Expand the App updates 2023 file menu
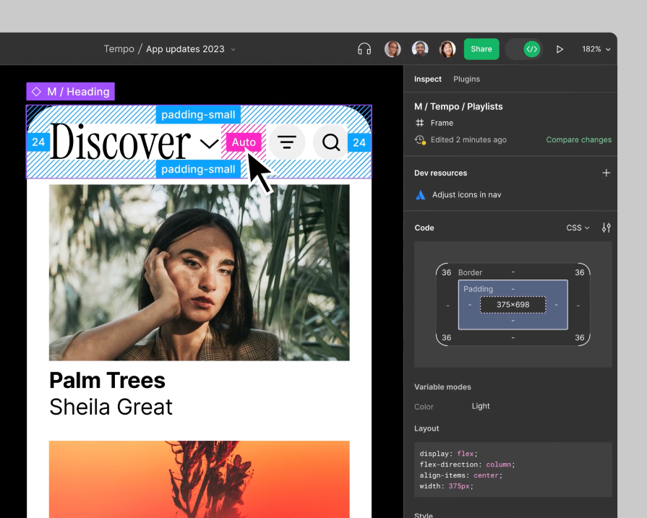Screen dimensions: 647x518 [x=233, y=49]
